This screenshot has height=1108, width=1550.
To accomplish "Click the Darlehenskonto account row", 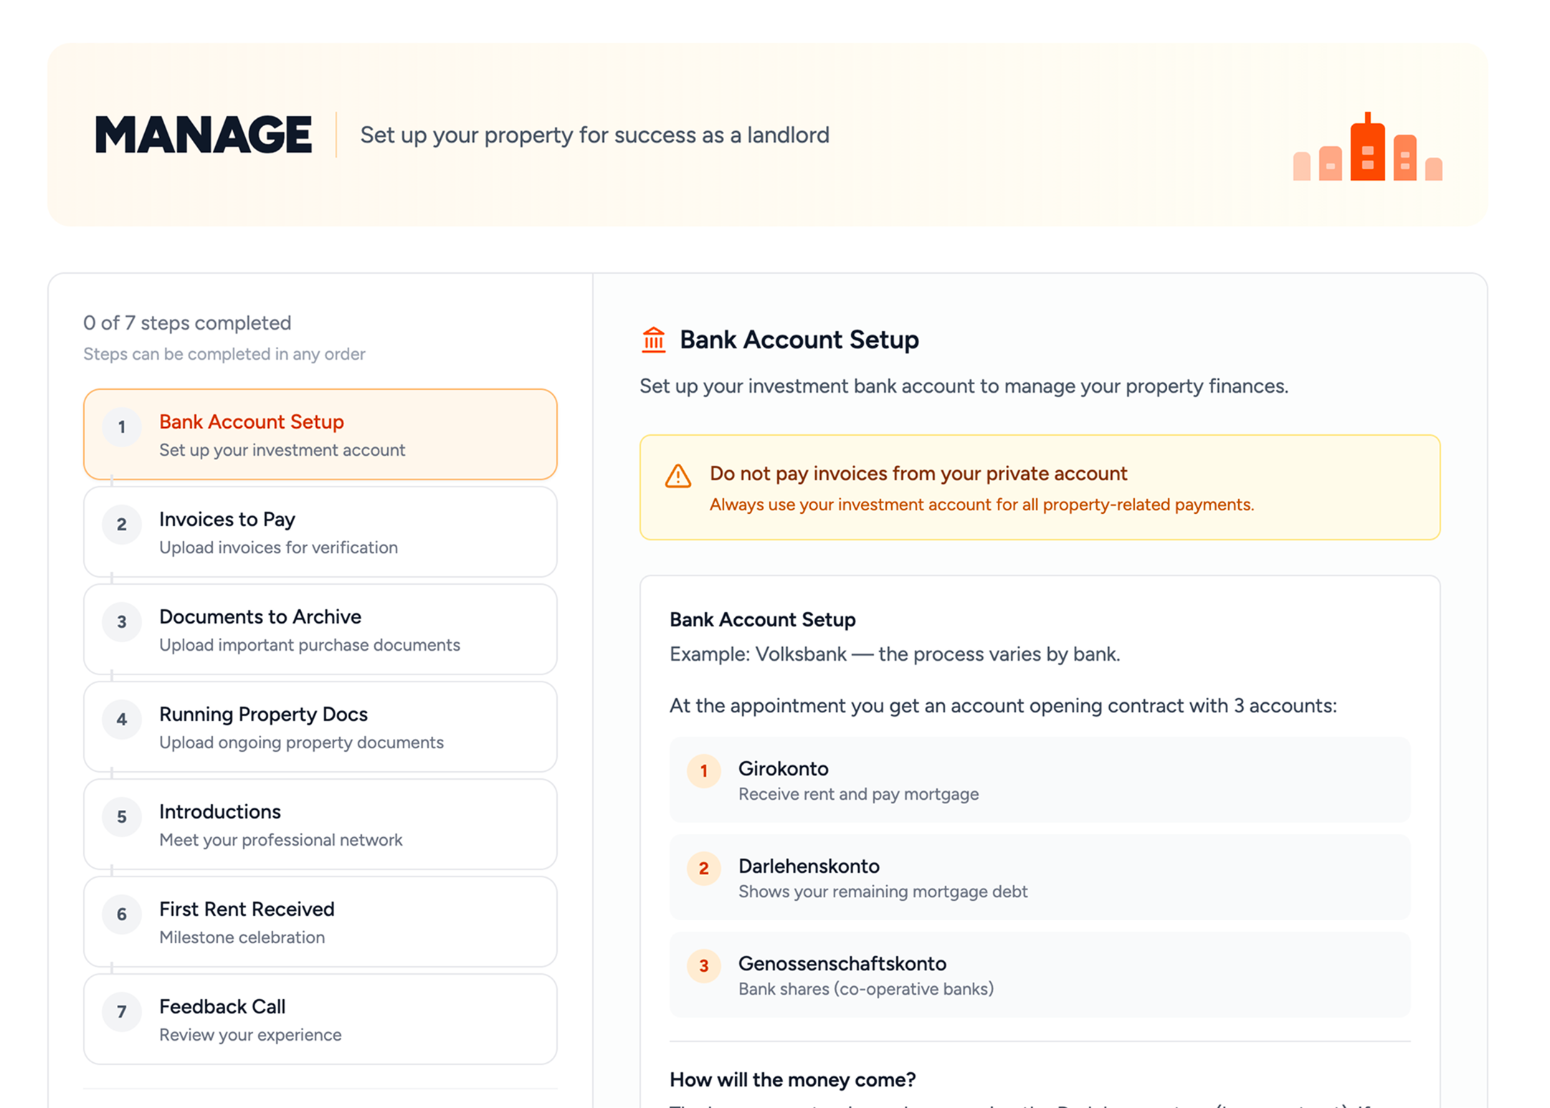I will click(x=1040, y=877).
